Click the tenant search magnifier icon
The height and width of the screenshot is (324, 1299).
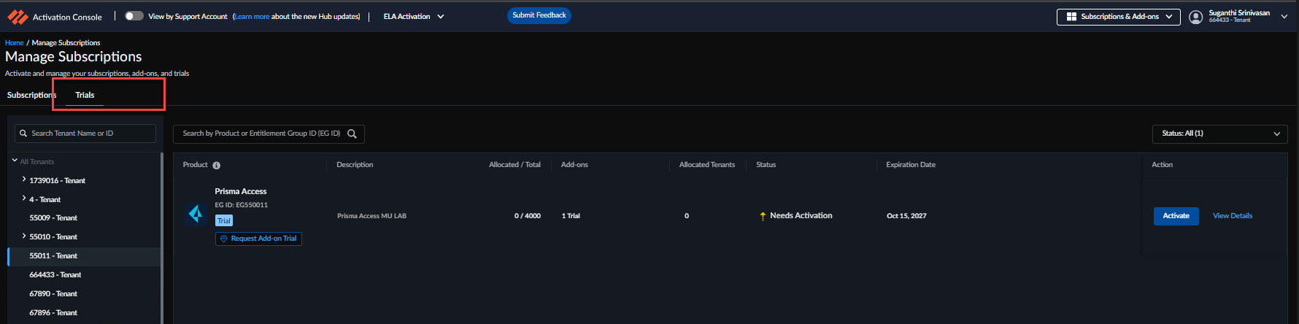tap(23, 134)
